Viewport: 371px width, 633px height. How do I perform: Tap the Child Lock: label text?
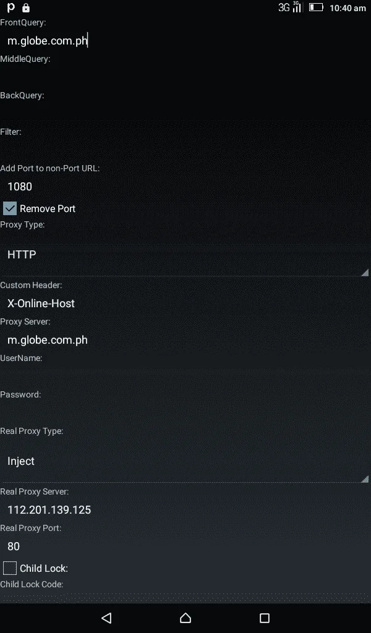click(44, 569)
